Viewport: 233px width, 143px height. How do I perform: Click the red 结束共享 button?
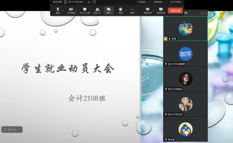point(175,11)
